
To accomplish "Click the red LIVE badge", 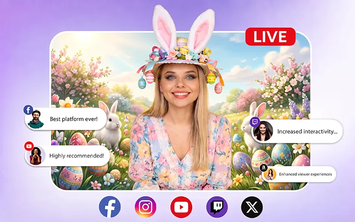I will click(x=270, y=36).
